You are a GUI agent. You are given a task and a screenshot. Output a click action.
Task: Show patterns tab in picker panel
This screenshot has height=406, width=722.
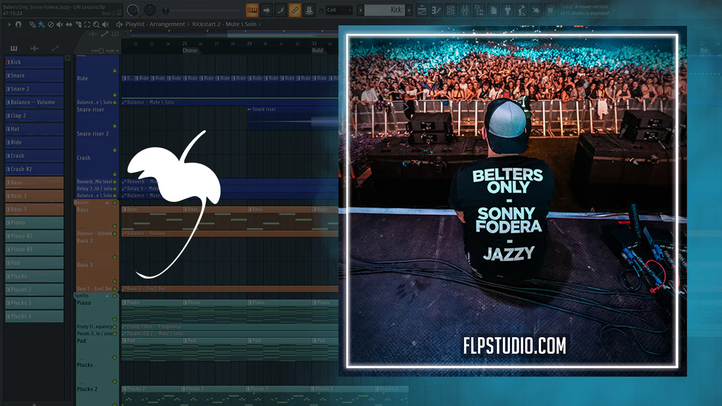14,48
